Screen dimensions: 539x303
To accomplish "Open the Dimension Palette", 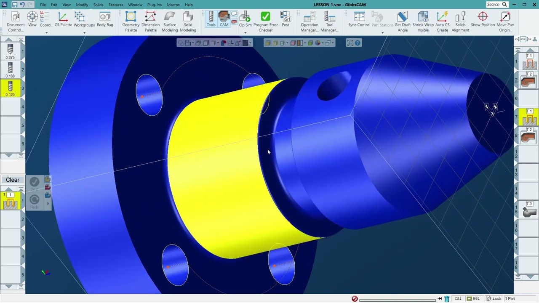I will tap(150, 22).
